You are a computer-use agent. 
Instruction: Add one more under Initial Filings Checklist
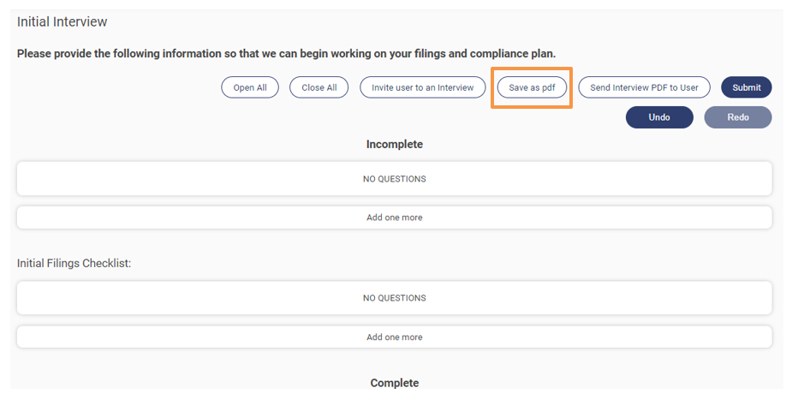coord(394,337)
